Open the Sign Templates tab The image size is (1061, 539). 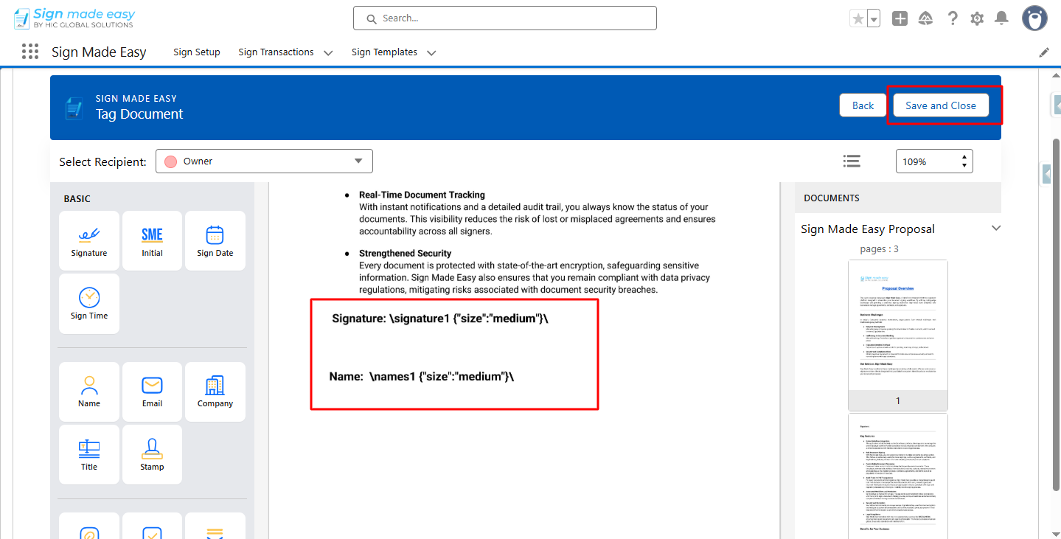point(384,52)
